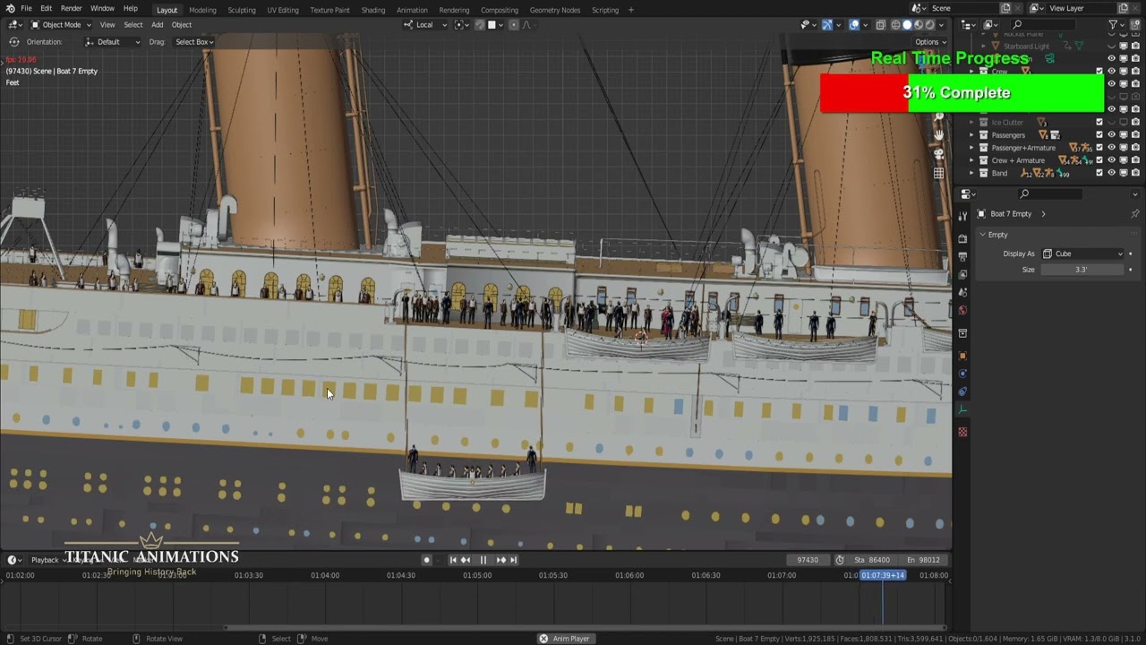Jump to the timeline start frame
Image resolution: width=1146 pixels, height=645 pixels.
(x=452, y=560)
